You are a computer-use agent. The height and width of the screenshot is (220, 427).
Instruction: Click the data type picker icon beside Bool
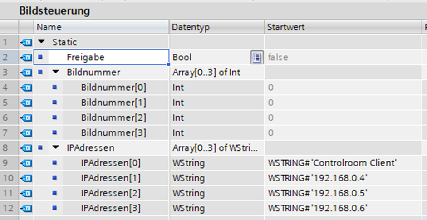(257, 57)
